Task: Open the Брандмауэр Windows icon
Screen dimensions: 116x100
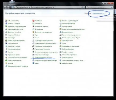Action: pos(33,27)
